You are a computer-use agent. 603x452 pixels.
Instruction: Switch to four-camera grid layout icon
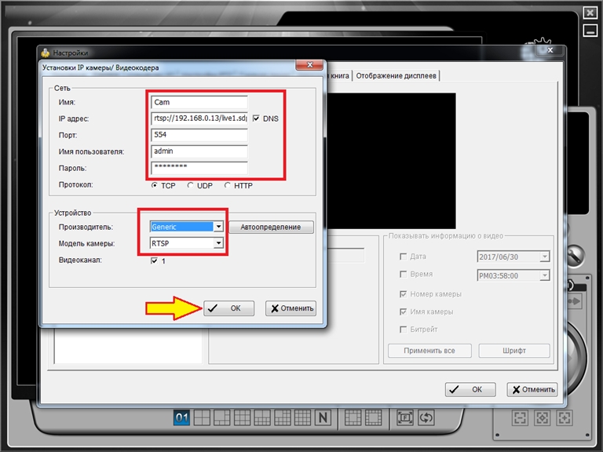pyautogui.click(x=202, y=418)
